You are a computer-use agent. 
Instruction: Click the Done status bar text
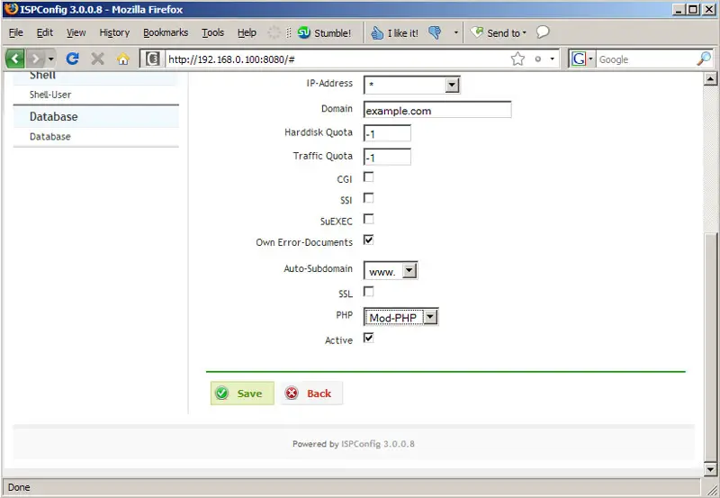(x=19, y=487)
